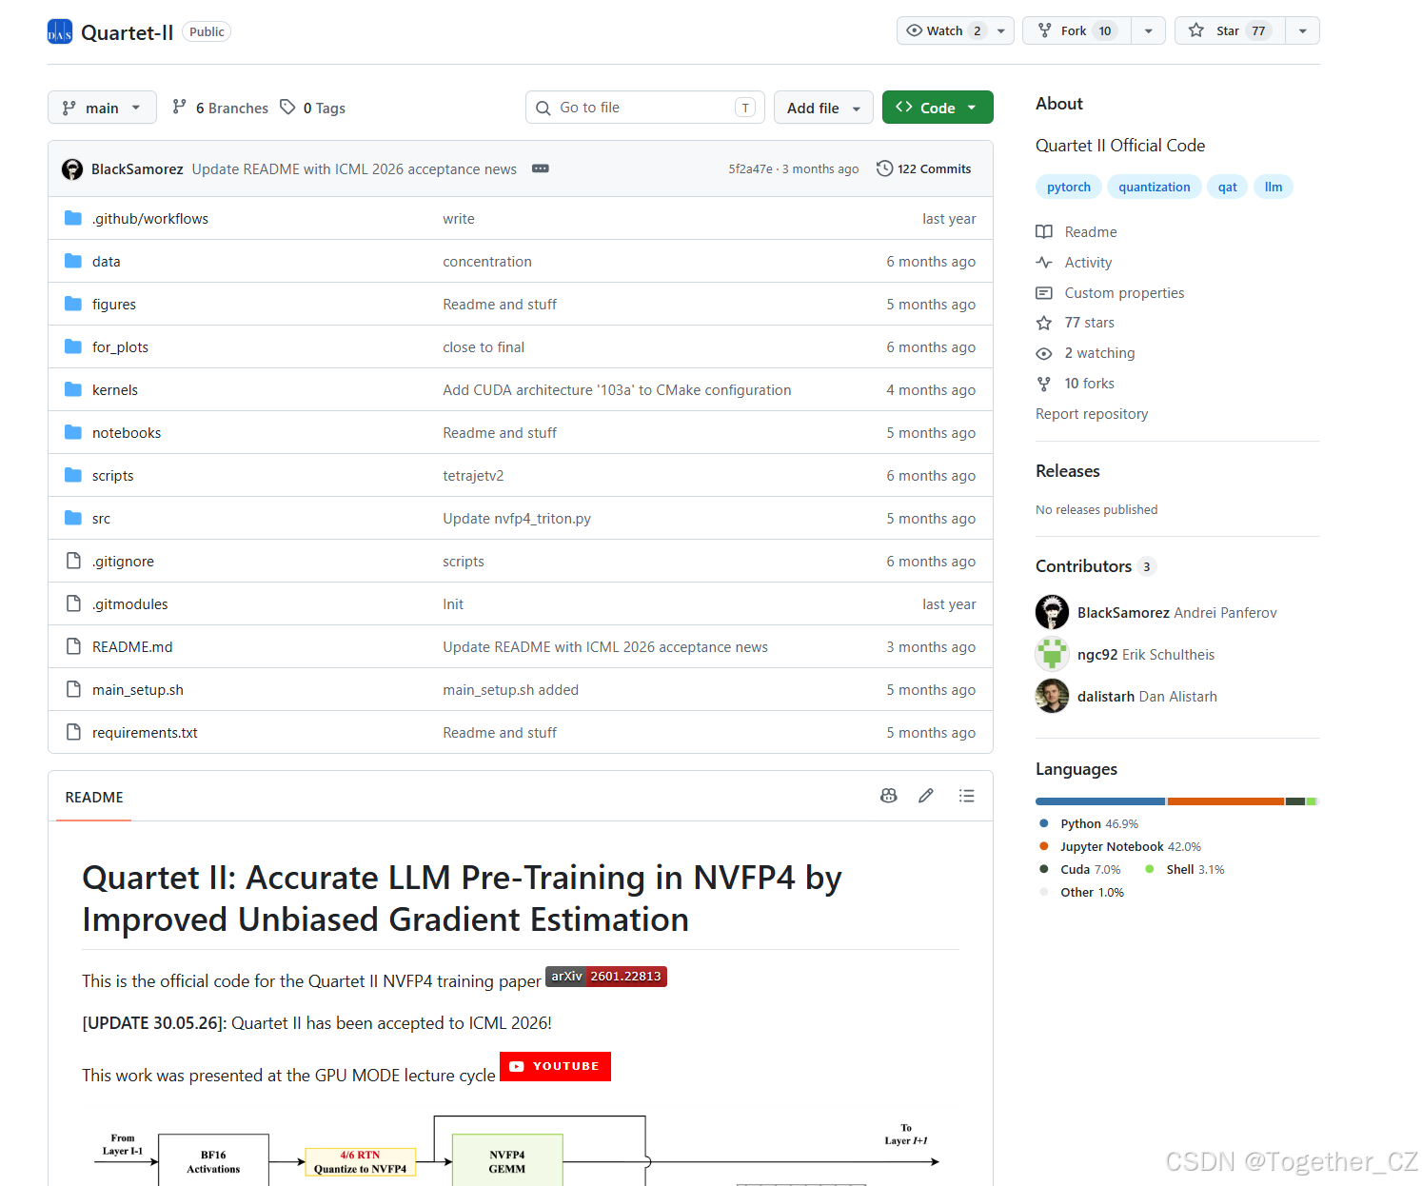Click the Readme book icon in About
Viewport: 1422px width, 1186px height.
[1044, 231]
